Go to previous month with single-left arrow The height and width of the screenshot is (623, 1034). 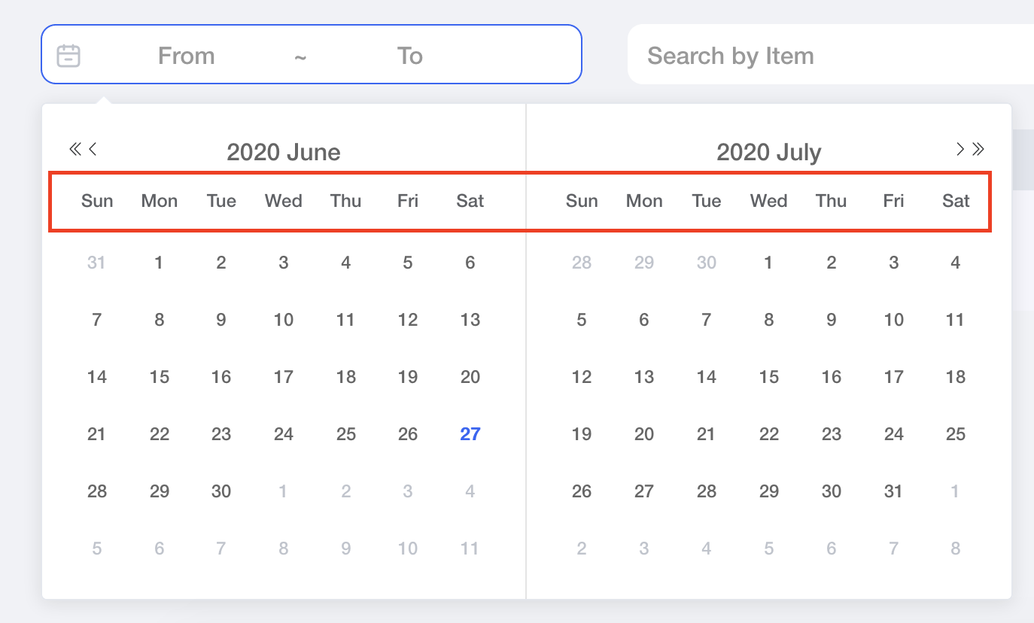tap(93, 149)
